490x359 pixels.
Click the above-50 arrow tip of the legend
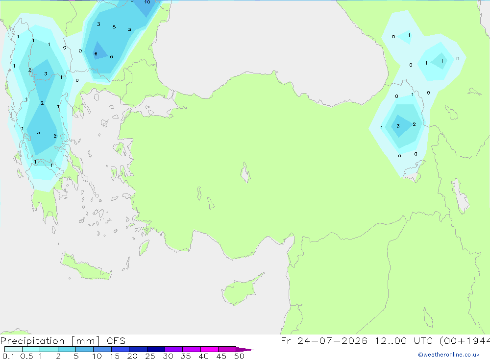pos(245,350)
